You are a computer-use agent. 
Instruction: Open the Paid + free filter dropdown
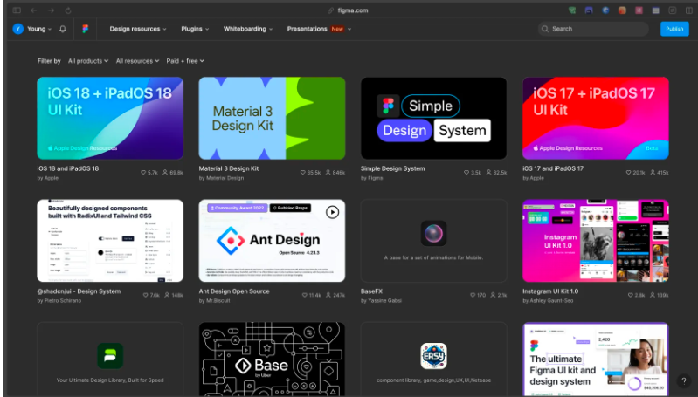[185, 61]
